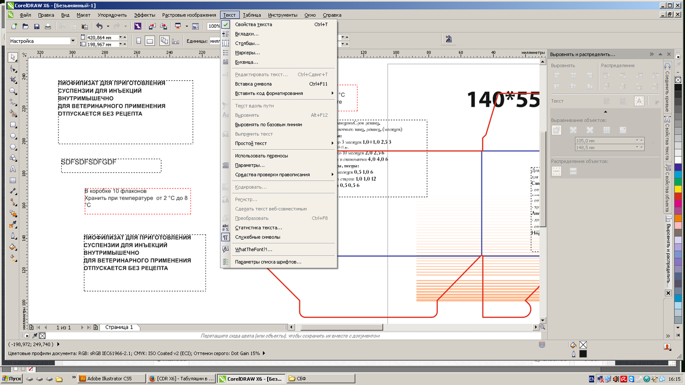Switch to Adobe Illustrator CS5 in taskbar
Image resolution: width=685 pixels, height=385 pixels.
110,379
